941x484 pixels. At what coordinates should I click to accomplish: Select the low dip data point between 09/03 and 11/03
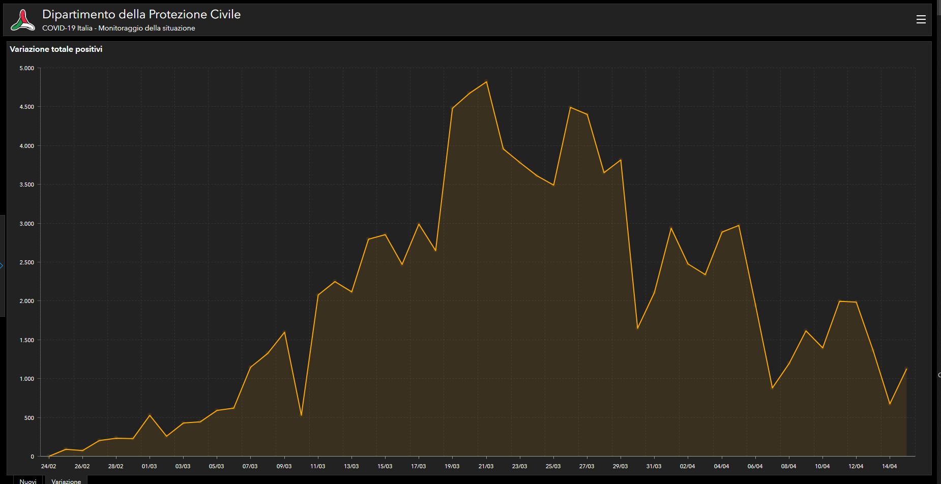[301, 415]
